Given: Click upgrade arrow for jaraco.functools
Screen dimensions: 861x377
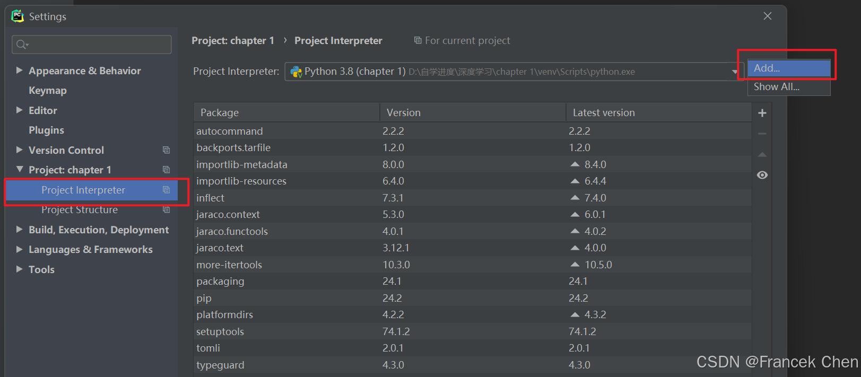Looking at the screenshot, I should (x=575, y=231).
